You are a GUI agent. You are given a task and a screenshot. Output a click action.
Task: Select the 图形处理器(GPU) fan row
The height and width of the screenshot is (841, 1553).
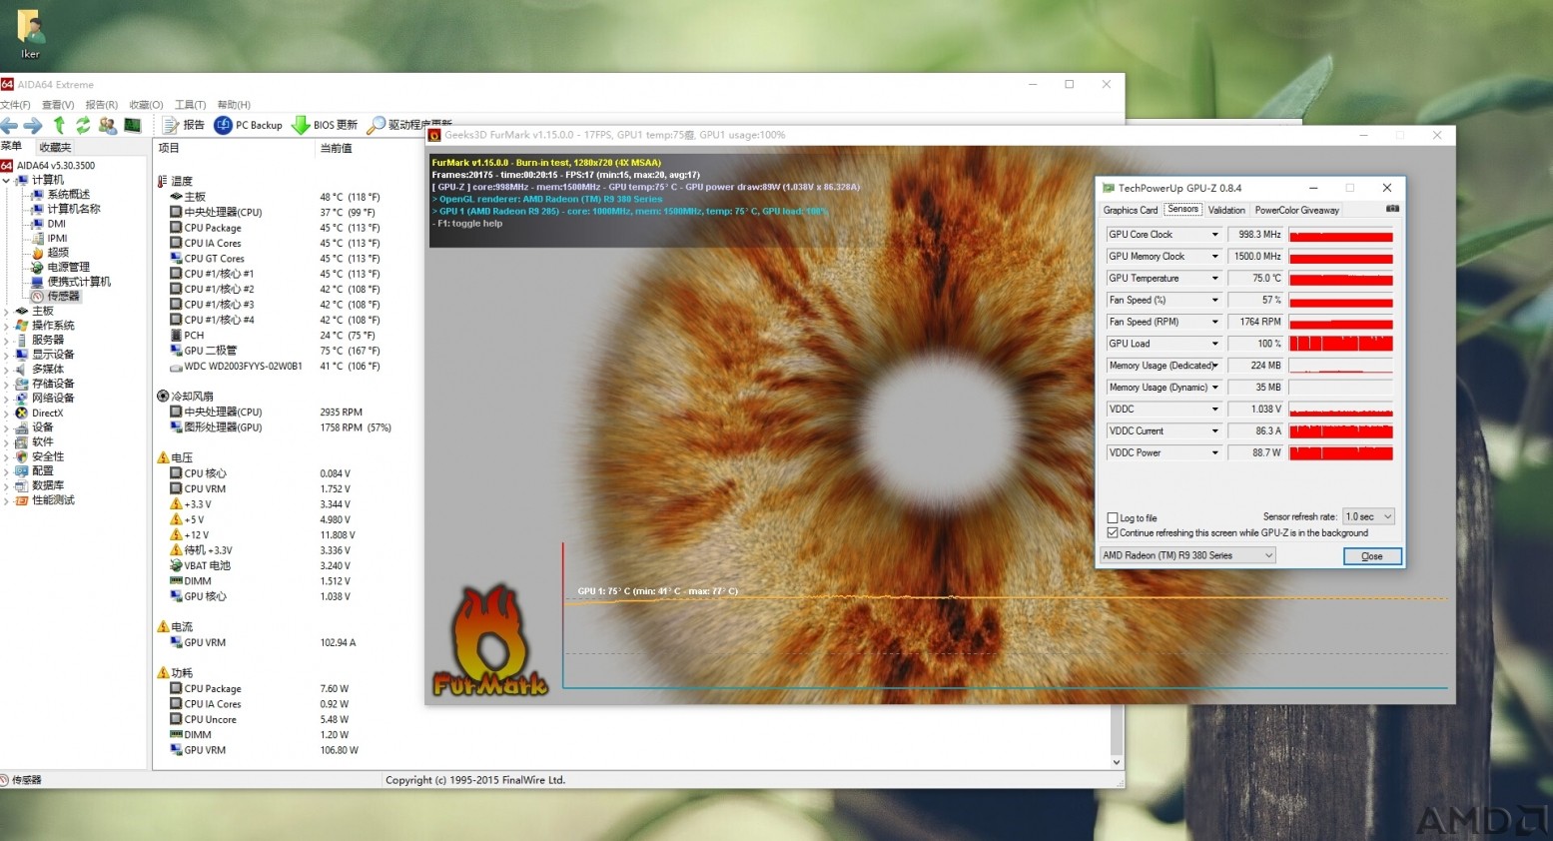pos(280,427)
